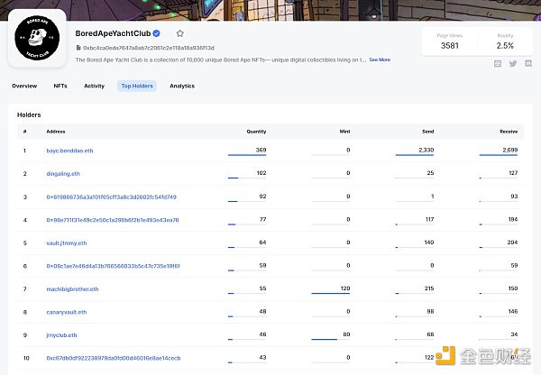Go to the Activity tab
This screenshot has height=375, width=541.
coord(94,86)
